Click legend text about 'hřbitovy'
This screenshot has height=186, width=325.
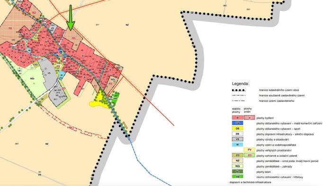tap(280, 177)
